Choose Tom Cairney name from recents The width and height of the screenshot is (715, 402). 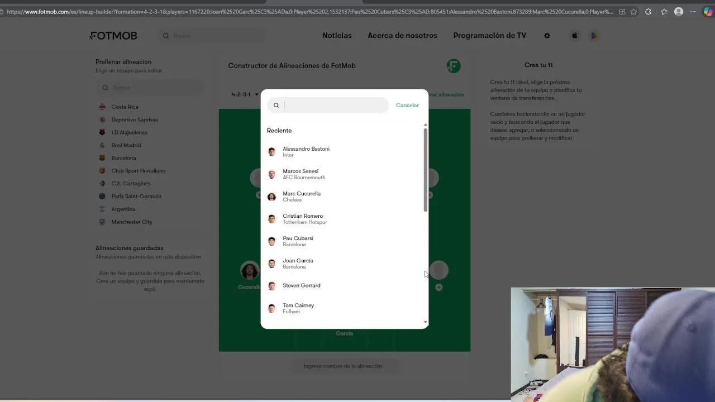coord(298,305)
